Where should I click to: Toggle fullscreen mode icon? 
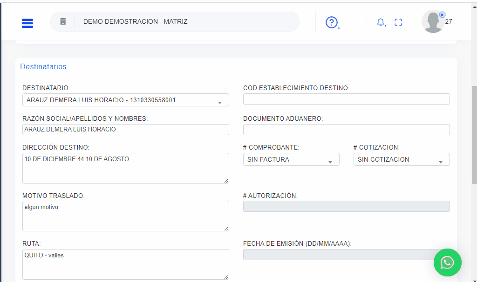click(398, 22)
